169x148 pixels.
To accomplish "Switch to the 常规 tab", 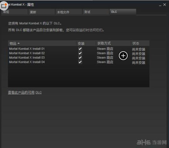I will pyautogui.click(x=15, y=12).
